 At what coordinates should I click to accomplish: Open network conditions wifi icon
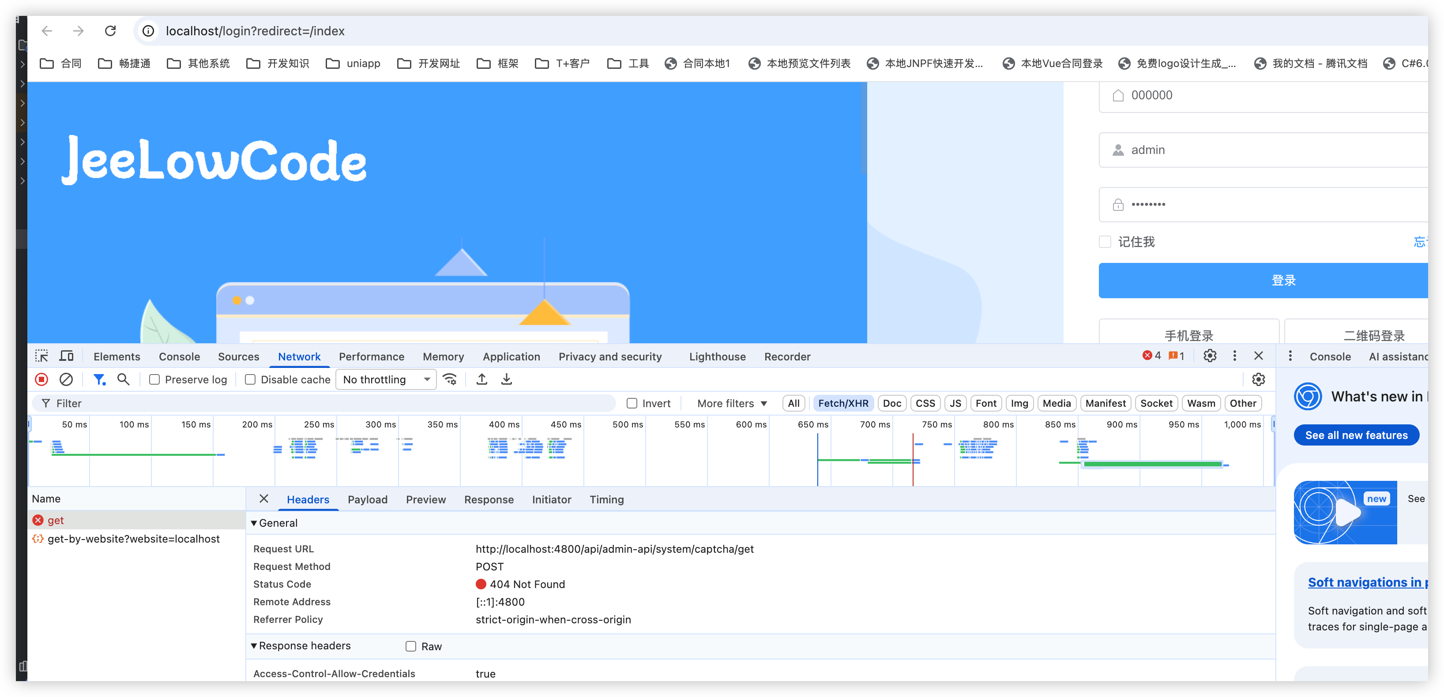(x=450, y=379)
